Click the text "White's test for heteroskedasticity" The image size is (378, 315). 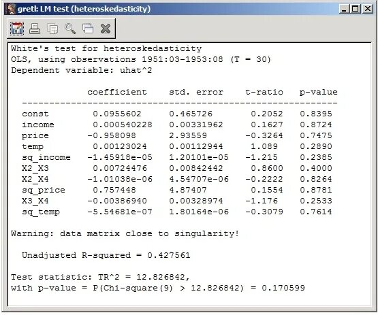click(x=106, y=48)
